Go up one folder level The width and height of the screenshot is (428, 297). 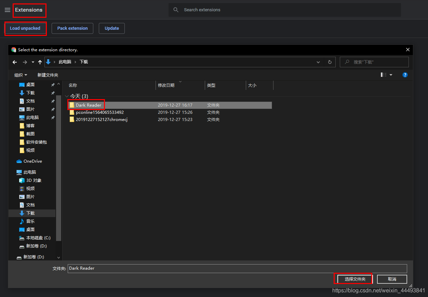(40, 62)
